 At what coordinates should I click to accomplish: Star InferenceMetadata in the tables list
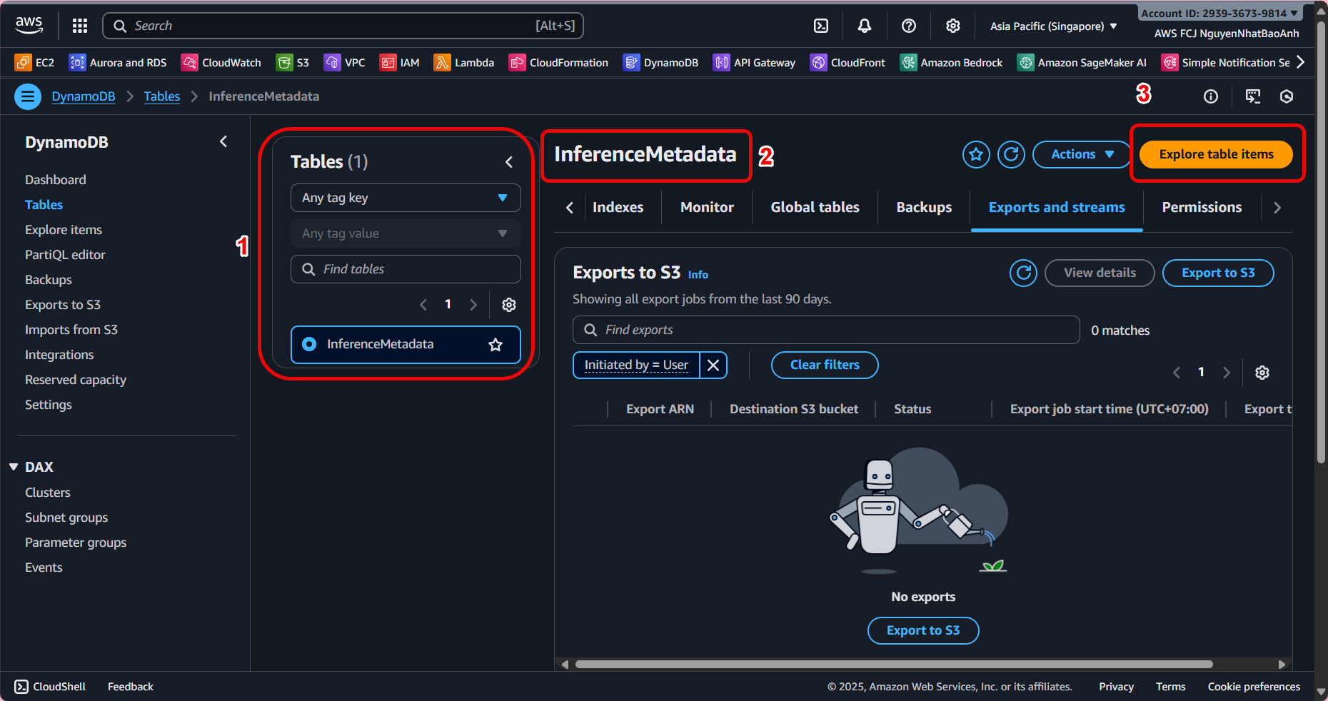click(x=496, y=345)
